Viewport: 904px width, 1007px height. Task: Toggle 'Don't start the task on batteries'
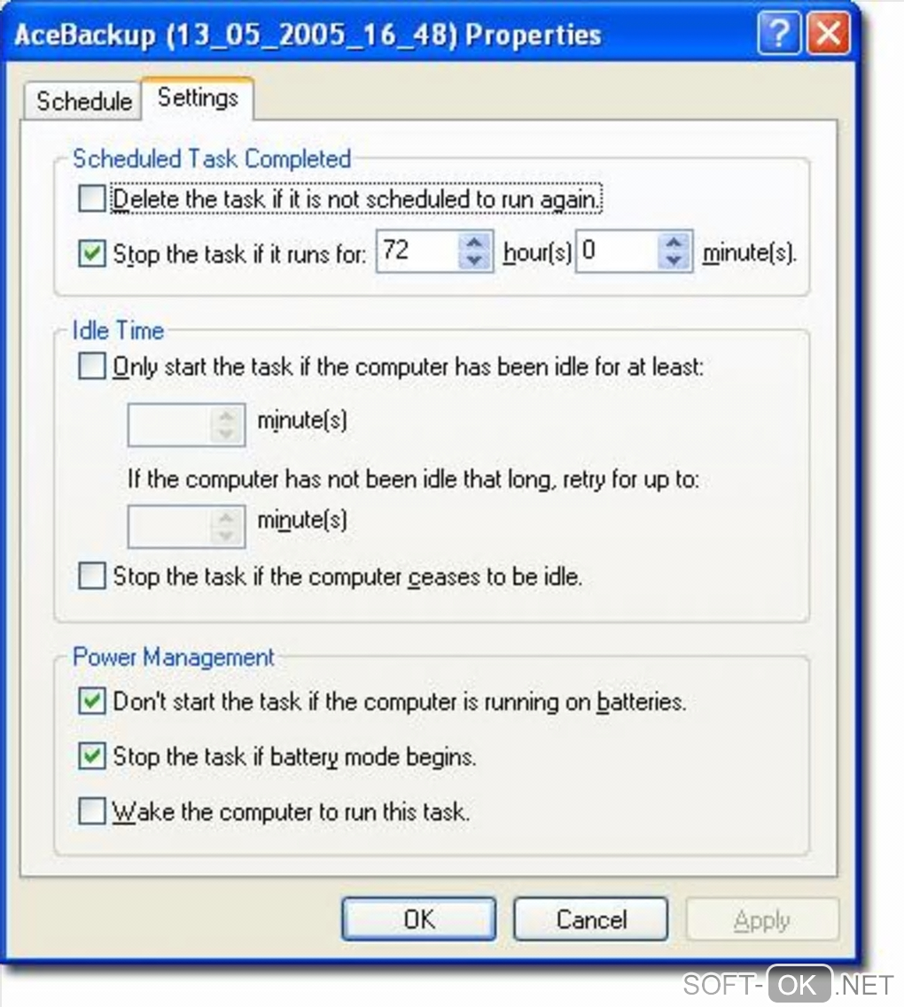pos(92,701)
